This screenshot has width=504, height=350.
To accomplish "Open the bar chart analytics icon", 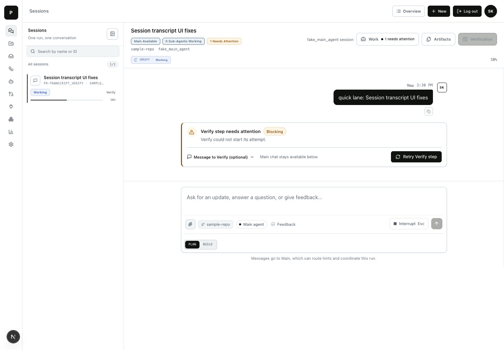I will tap(11, 132).
